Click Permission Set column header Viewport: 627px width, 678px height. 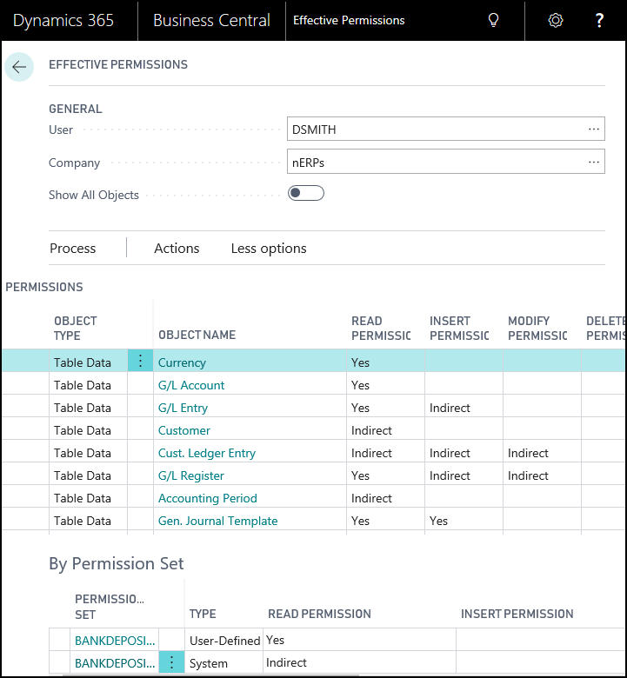[110, 606]
